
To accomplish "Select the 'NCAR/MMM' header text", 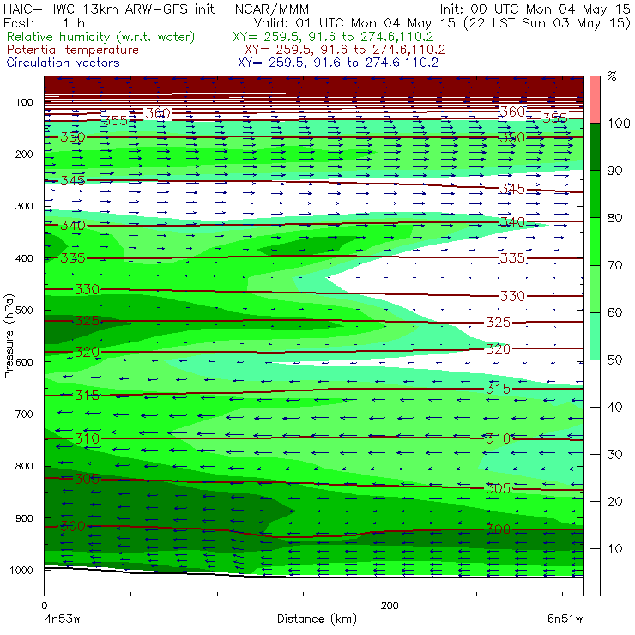I will tap(272, 9).
